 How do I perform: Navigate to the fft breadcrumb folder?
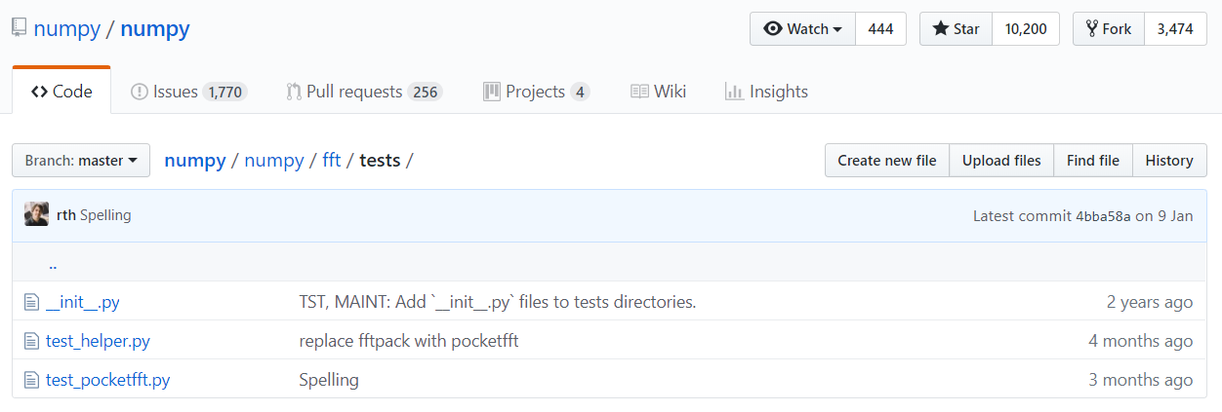point(332,161)
